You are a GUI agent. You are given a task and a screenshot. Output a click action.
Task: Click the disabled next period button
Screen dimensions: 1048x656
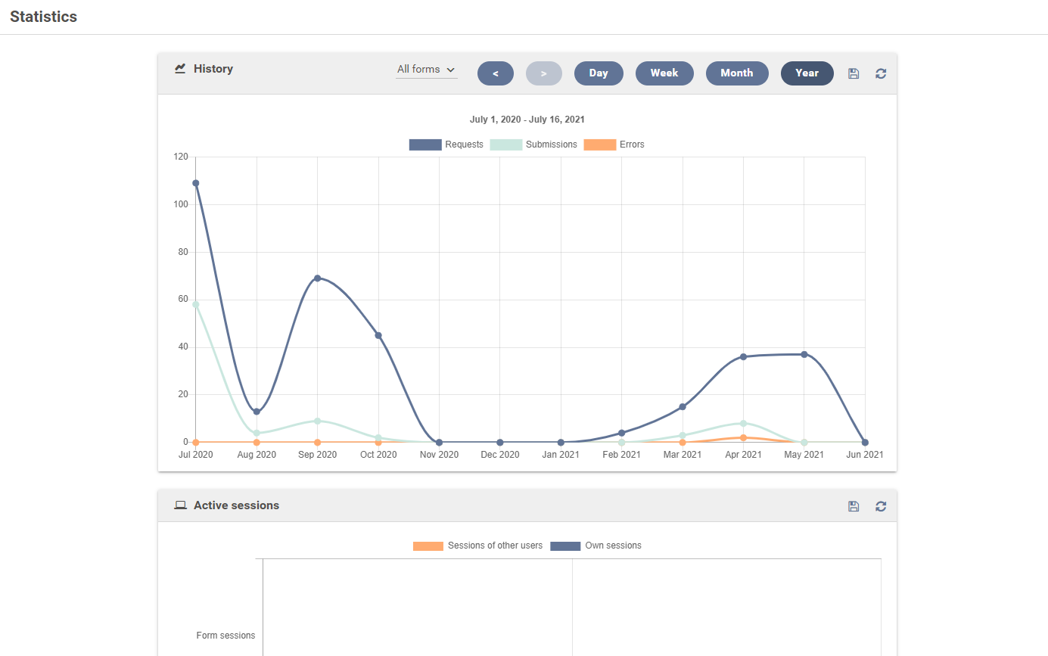point(544,73)
